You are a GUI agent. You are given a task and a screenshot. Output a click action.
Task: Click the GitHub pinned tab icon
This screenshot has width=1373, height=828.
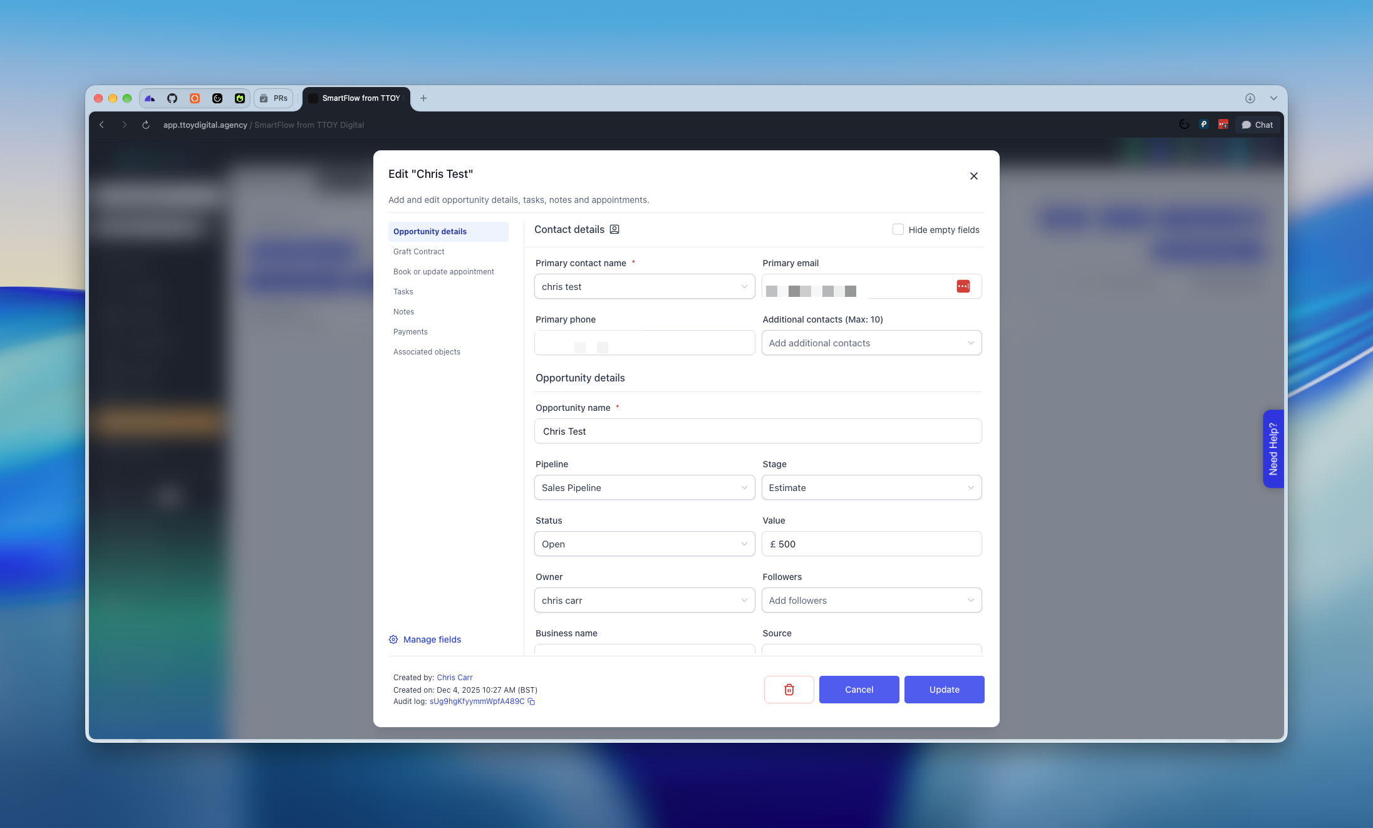[x=172, y=98]
